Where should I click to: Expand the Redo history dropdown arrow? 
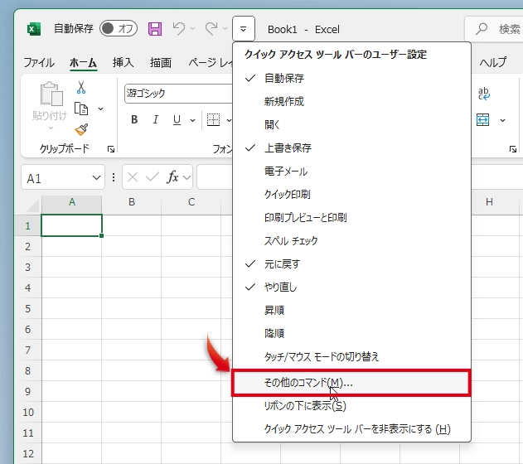tap(225, 29)
